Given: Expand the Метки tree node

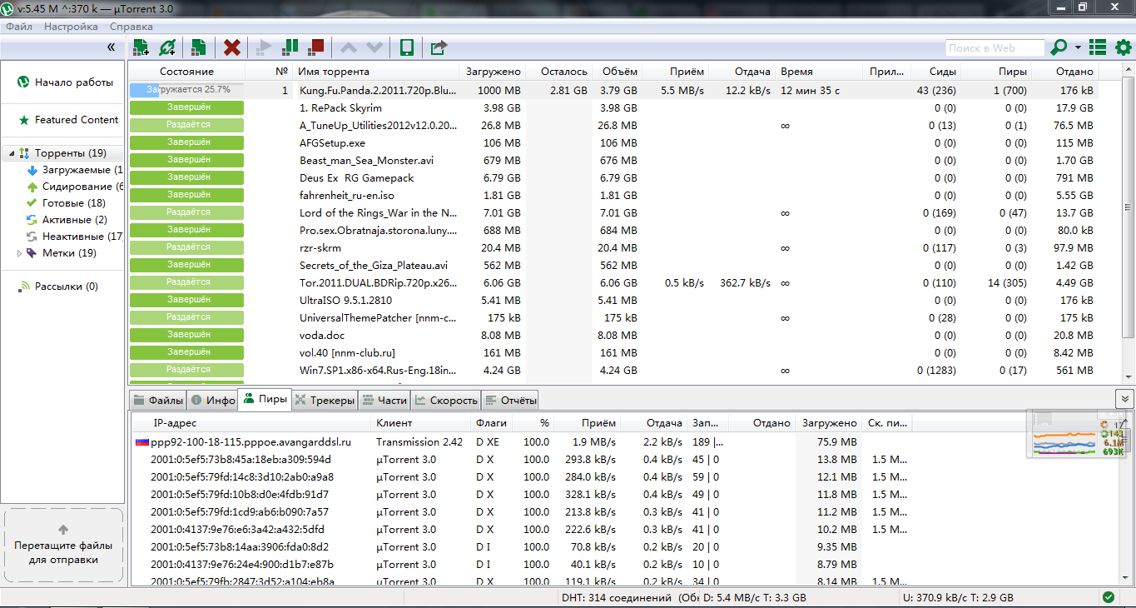Looking at the screenshot, I should point(20,253).
